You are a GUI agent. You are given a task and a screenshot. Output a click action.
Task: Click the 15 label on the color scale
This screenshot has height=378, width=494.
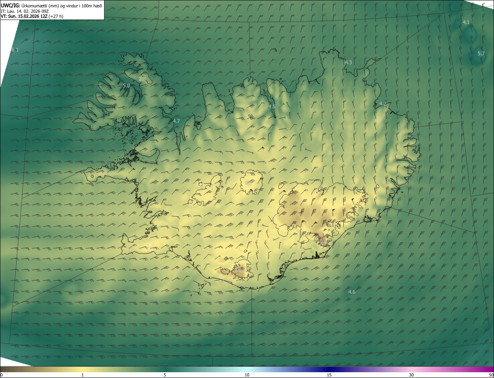point(329,375)
